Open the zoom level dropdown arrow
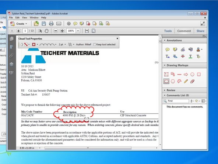 (78, 31)
